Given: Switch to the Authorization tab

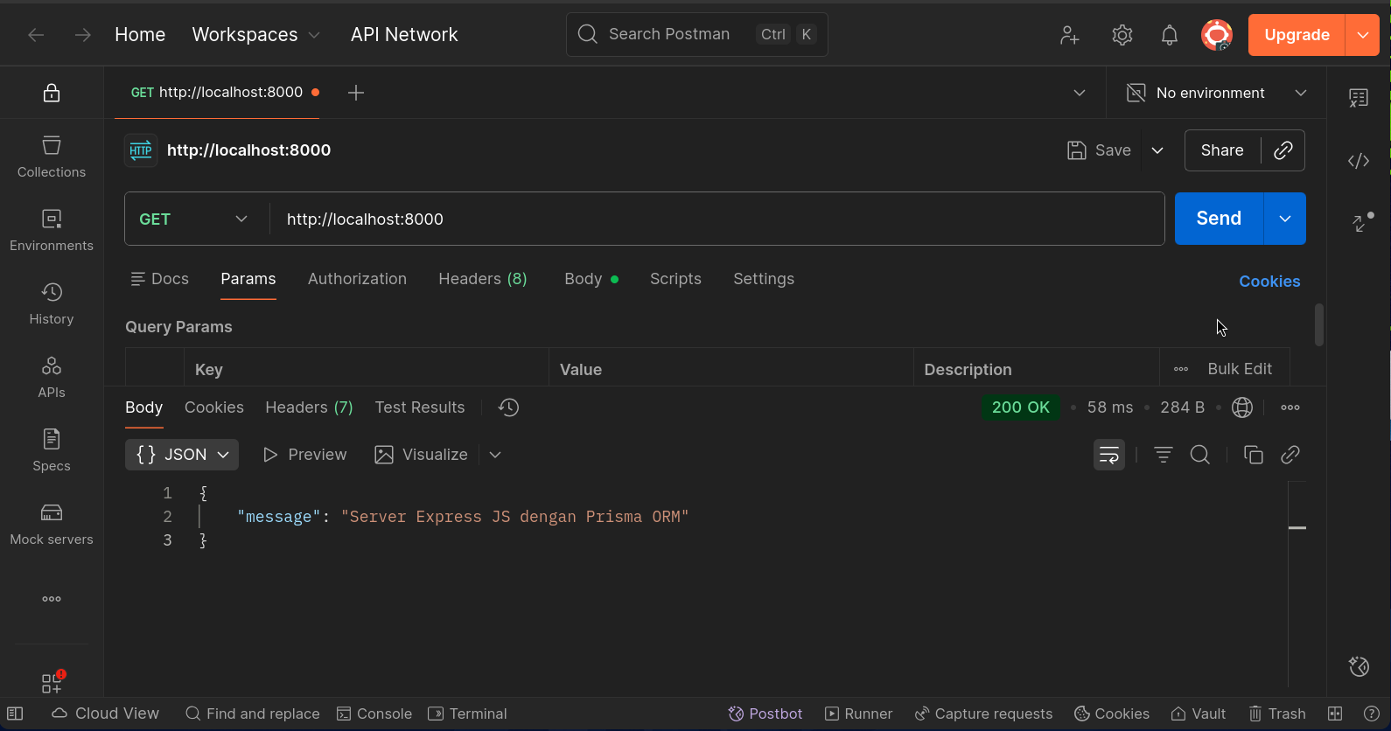Looking at the screenshot, I should pos(357,279).
